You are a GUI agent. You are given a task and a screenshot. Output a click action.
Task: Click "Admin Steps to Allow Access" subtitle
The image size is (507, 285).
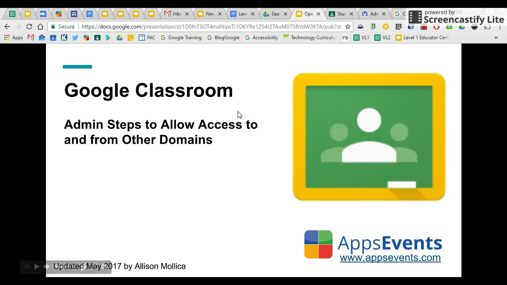tap(161, 132)
